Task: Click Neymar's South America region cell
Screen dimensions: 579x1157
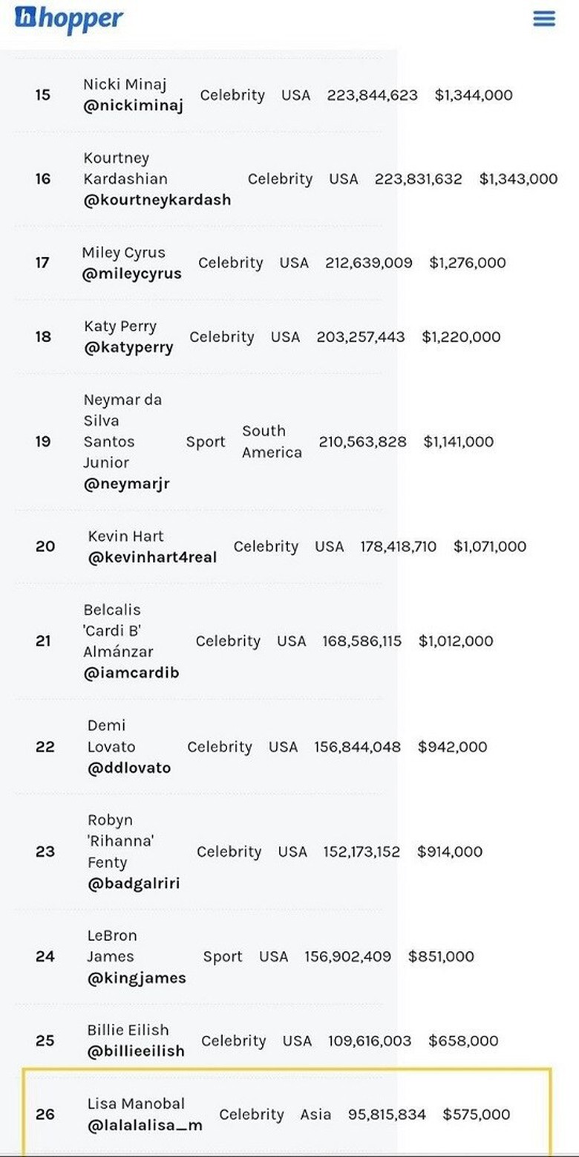Action: [272, 441]
